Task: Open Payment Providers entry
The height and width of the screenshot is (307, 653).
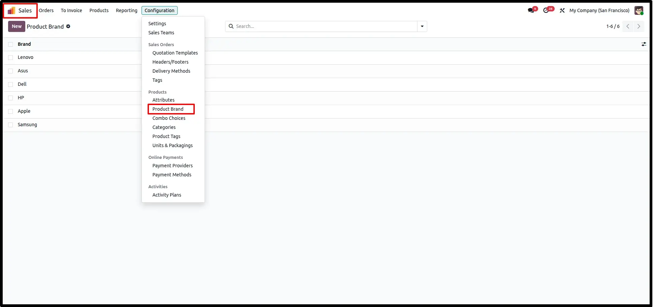Action: tap(173, 166)
